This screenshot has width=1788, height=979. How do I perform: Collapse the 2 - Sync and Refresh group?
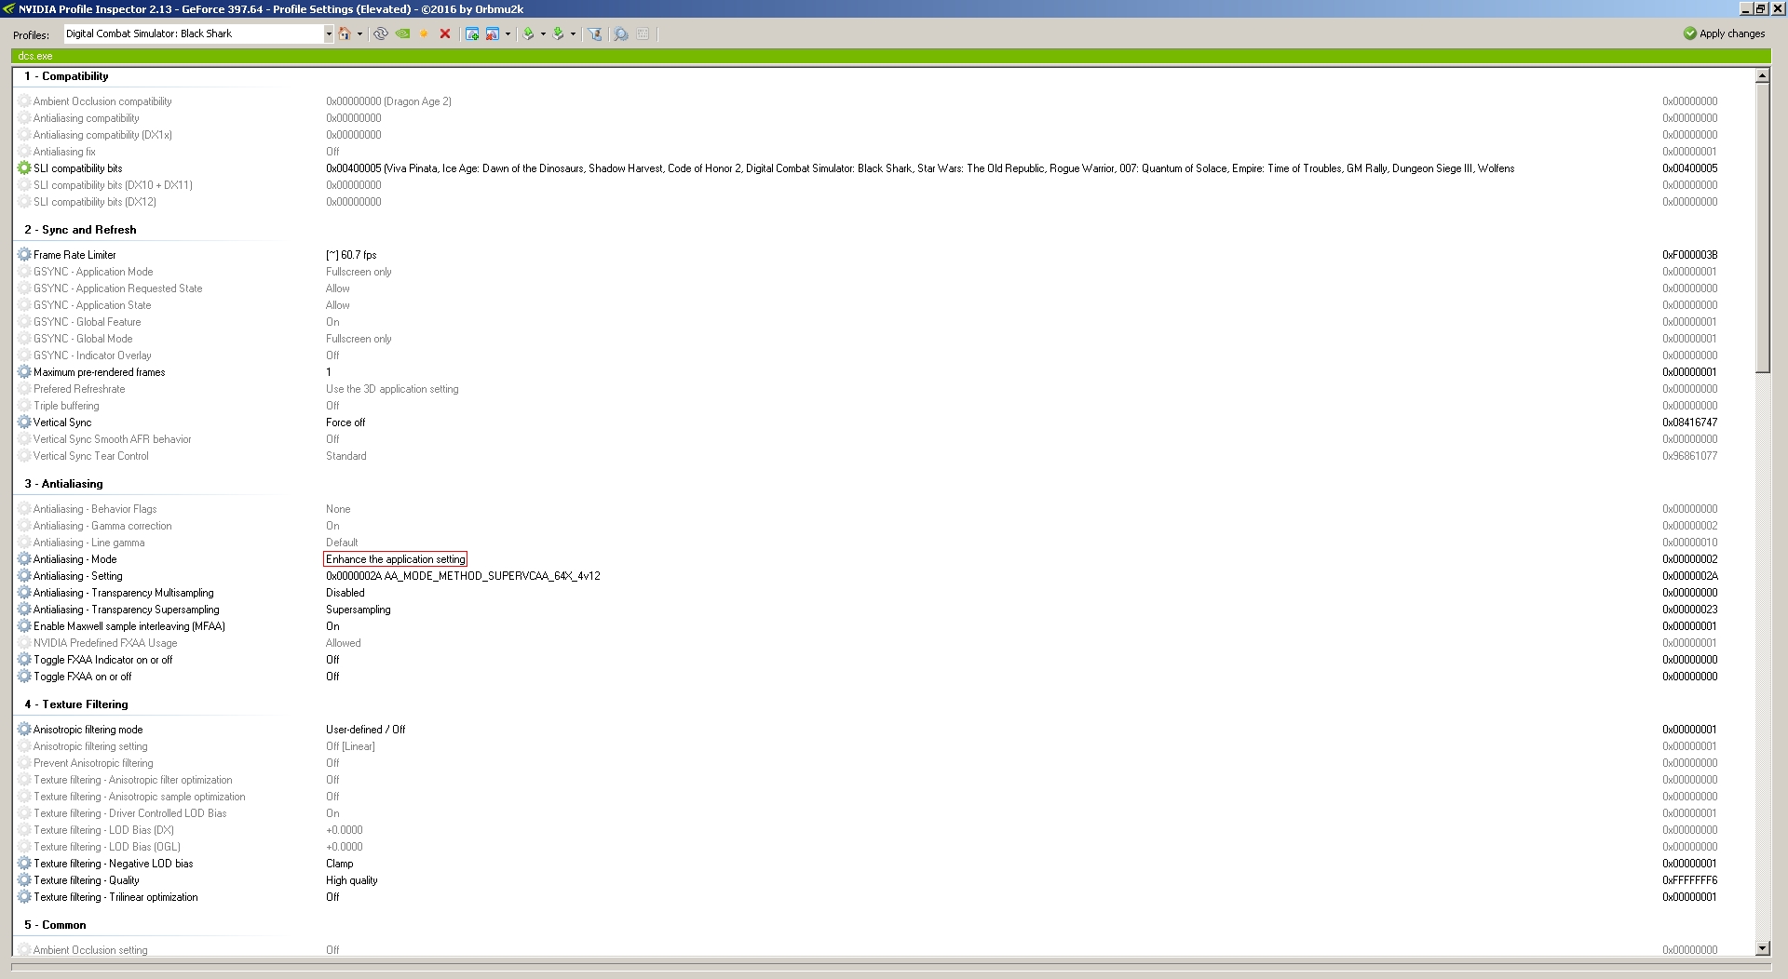80,230
